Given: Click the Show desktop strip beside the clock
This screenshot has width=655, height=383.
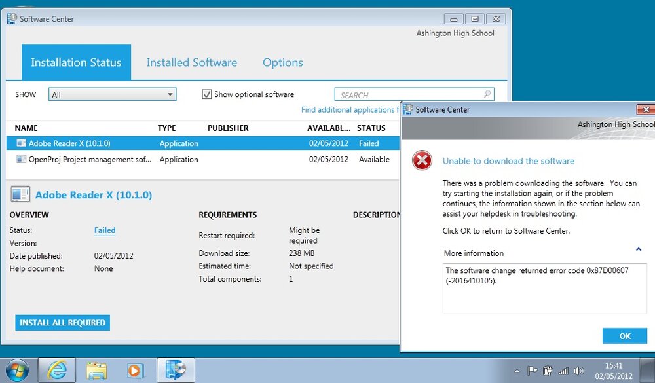Looking at the screenshot, I should (648, 371).
